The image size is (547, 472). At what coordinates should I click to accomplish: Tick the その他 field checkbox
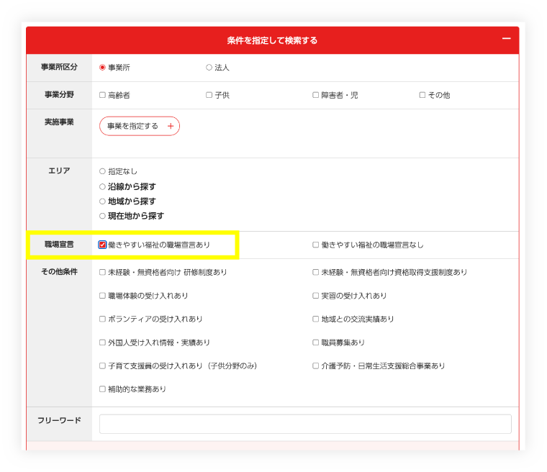[x=422, y=95]
